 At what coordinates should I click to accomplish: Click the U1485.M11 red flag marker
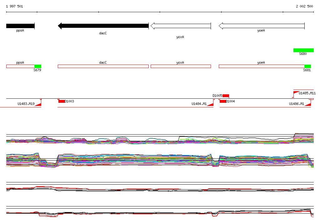(296, 93)
